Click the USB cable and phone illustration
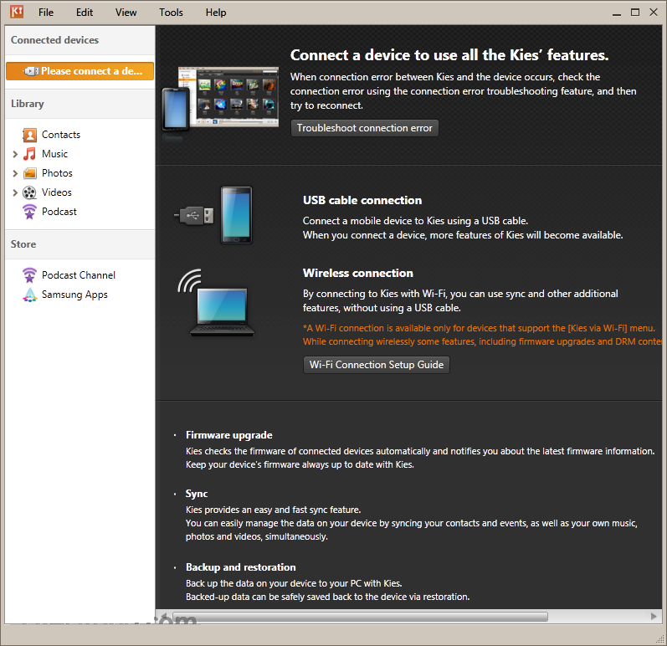Screen dimensions: 667x646 click(213, 215)
